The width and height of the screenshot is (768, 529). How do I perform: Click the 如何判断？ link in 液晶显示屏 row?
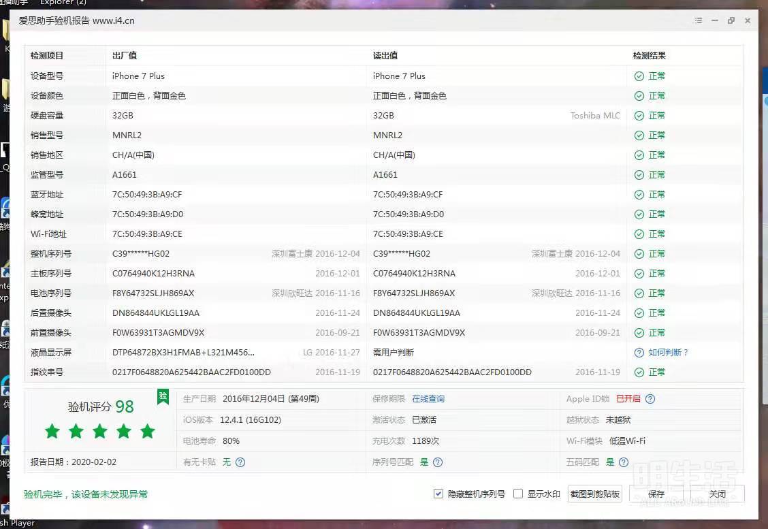(x=668, y=352)
